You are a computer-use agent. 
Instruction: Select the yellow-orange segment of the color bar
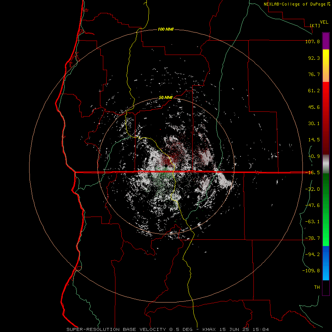(x=326, y=66)
